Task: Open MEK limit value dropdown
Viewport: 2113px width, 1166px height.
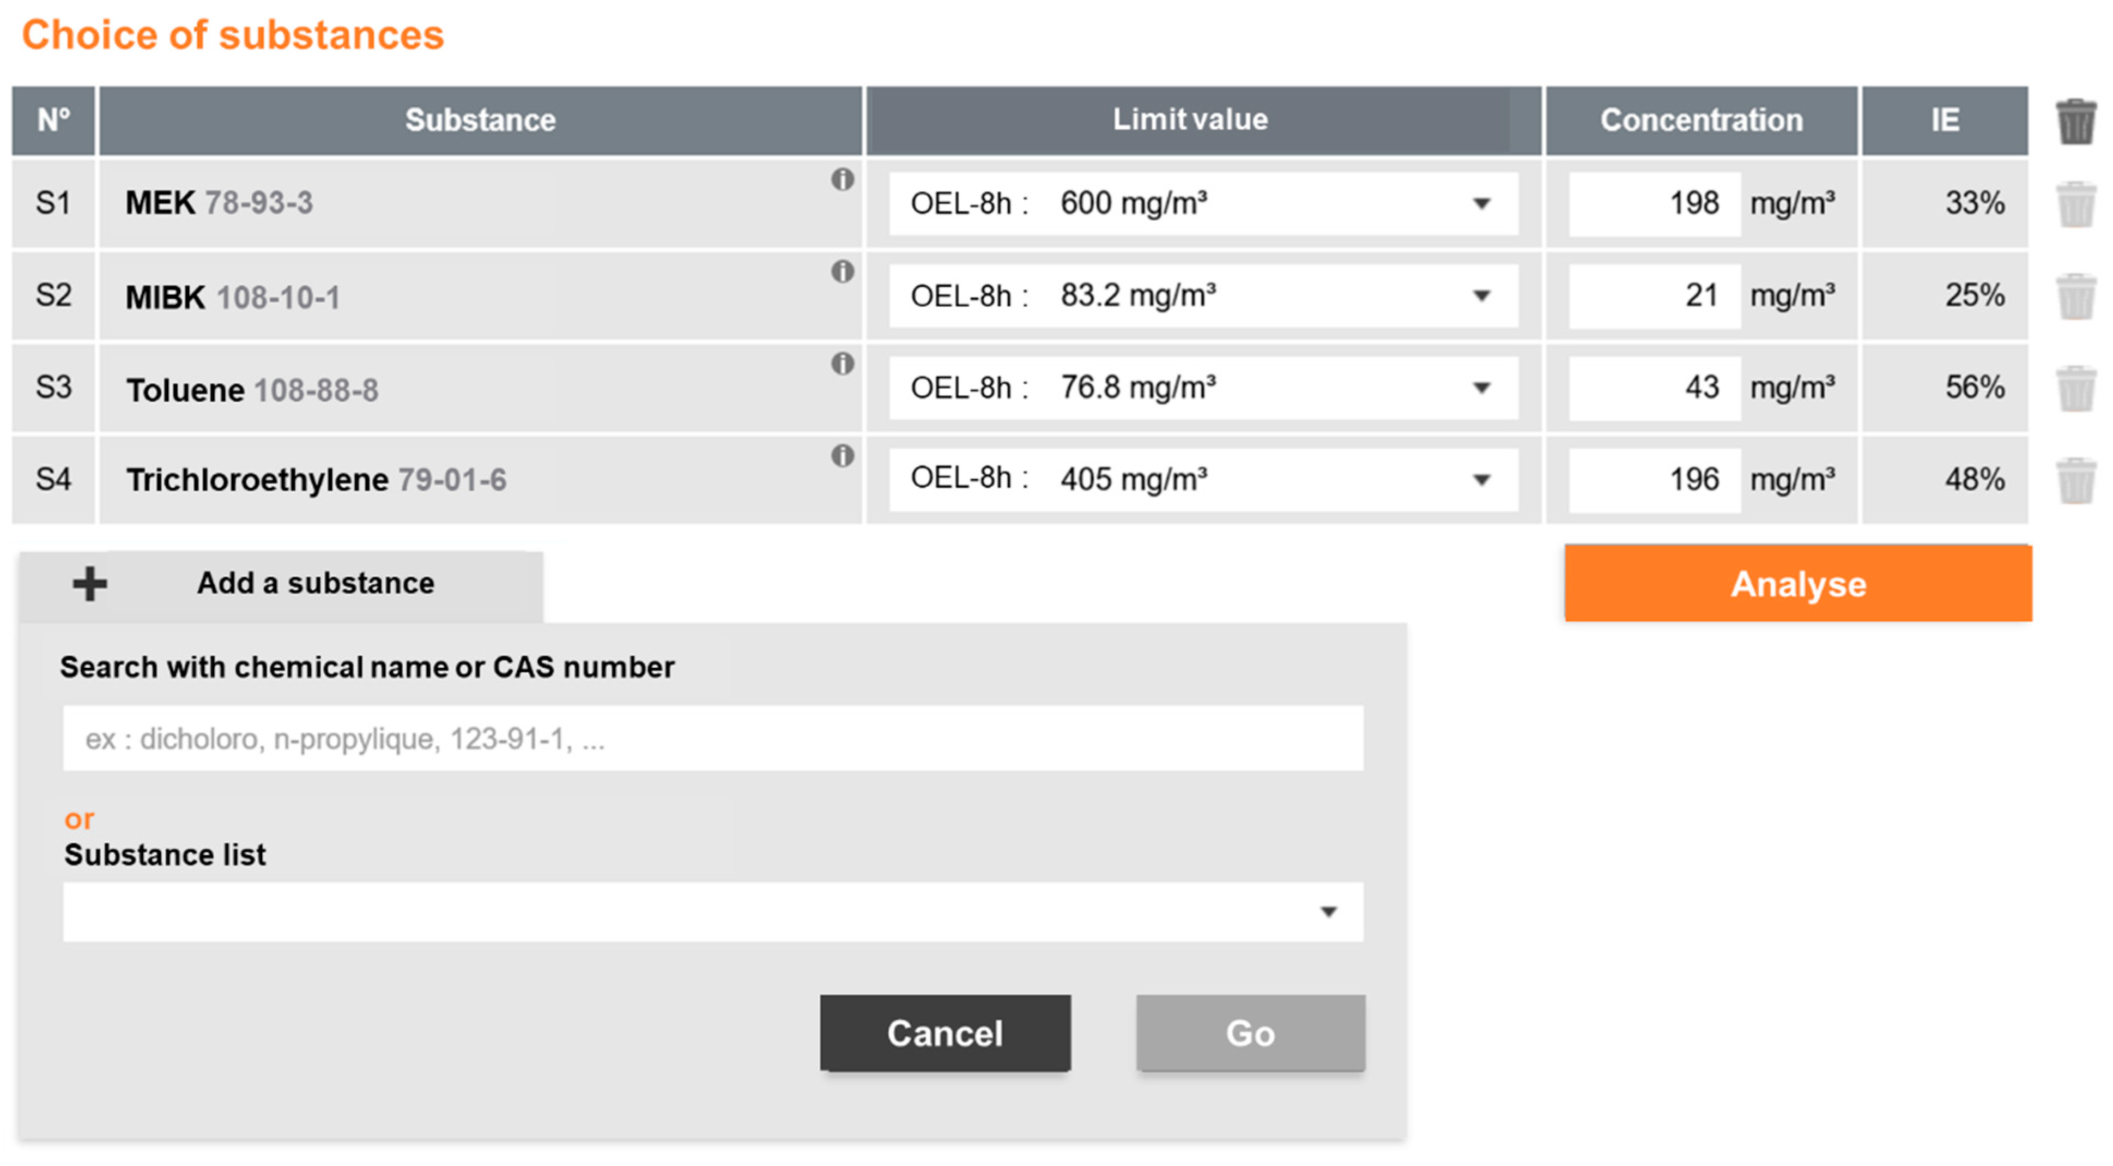Action: click(1481, 203)
